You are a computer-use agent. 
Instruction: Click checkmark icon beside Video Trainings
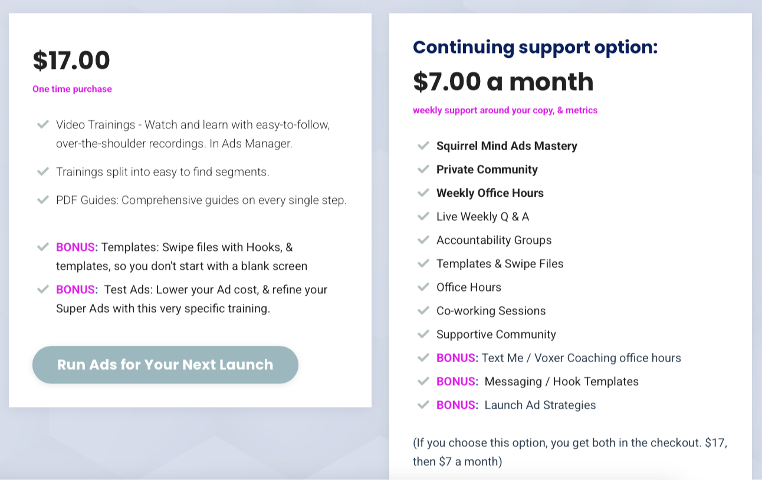tap(42, 124)
